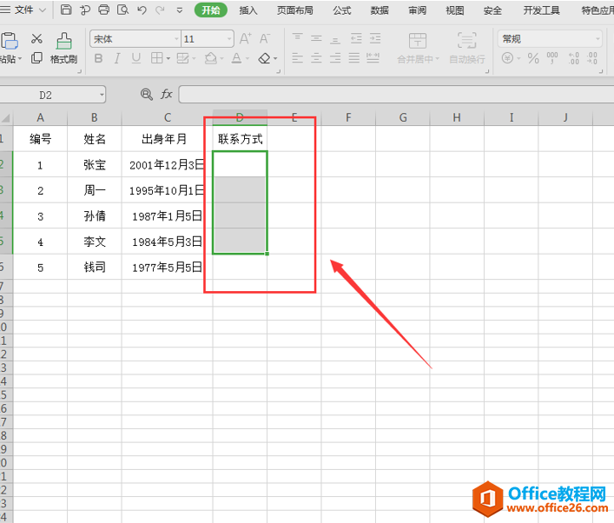The width and height of the screenshot is (614, 523).
Task: Expand the Merge and Center (合并居中) dropdown
Action: click(438, 59)
